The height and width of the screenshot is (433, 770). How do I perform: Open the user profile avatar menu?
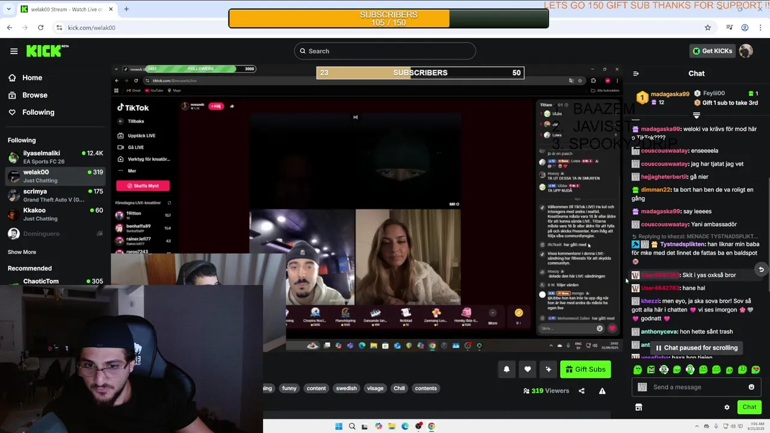[x=746, y=51]
